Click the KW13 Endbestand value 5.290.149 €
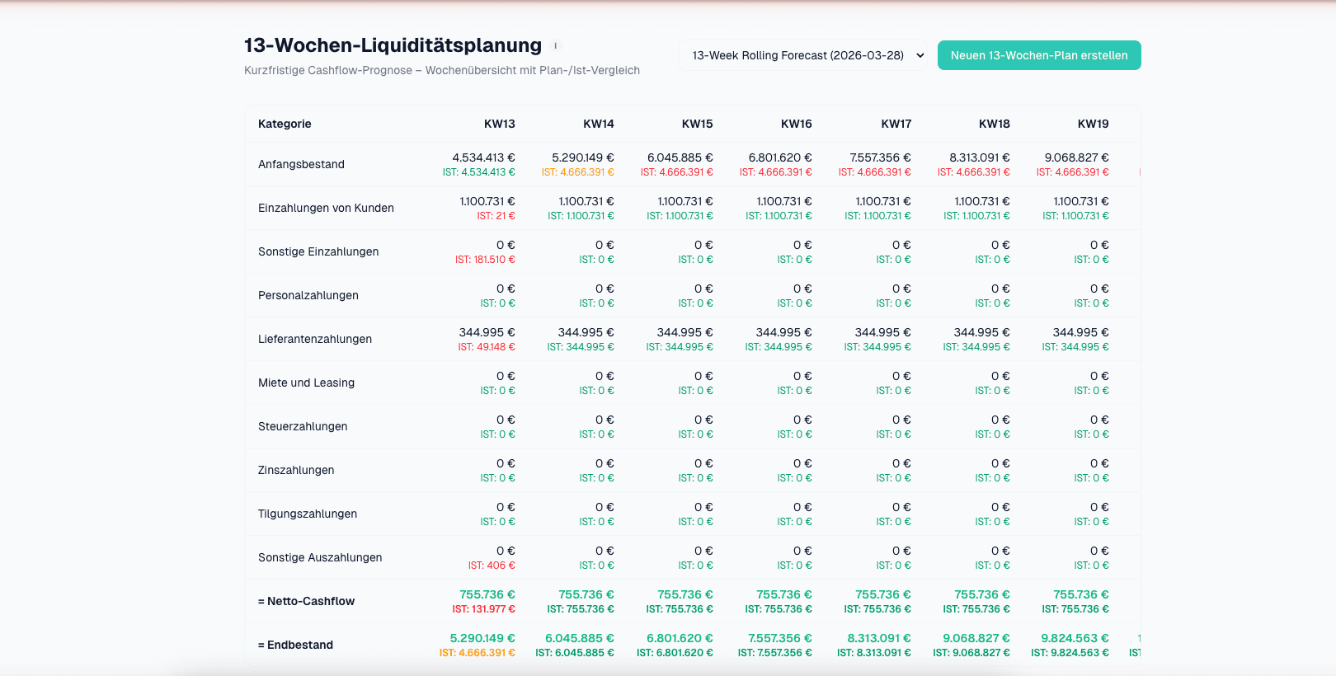 (x=482, y=638)
